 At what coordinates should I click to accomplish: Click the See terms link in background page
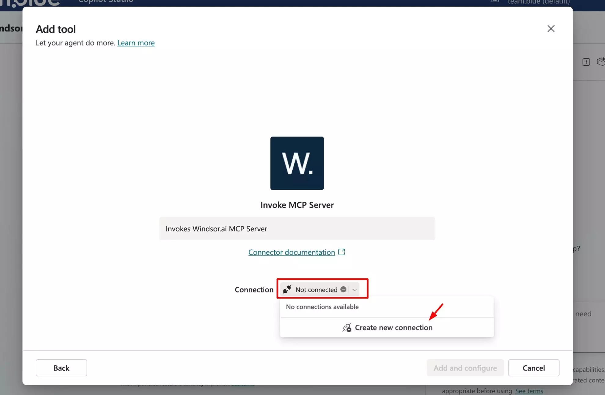coord(529,391)
